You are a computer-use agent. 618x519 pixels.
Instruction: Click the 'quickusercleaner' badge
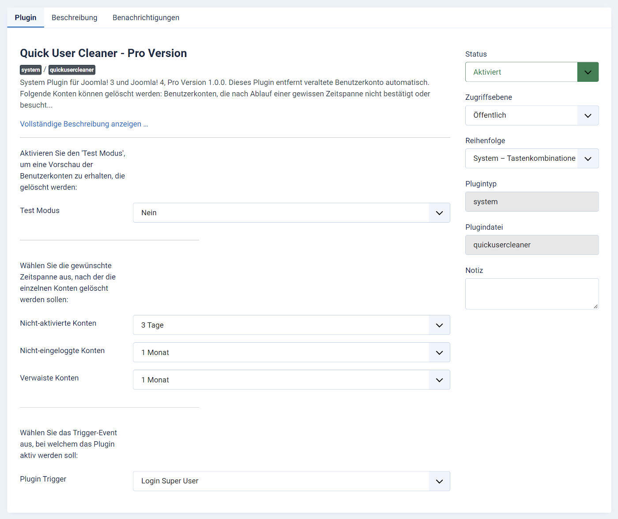click(x=72, y=70)
